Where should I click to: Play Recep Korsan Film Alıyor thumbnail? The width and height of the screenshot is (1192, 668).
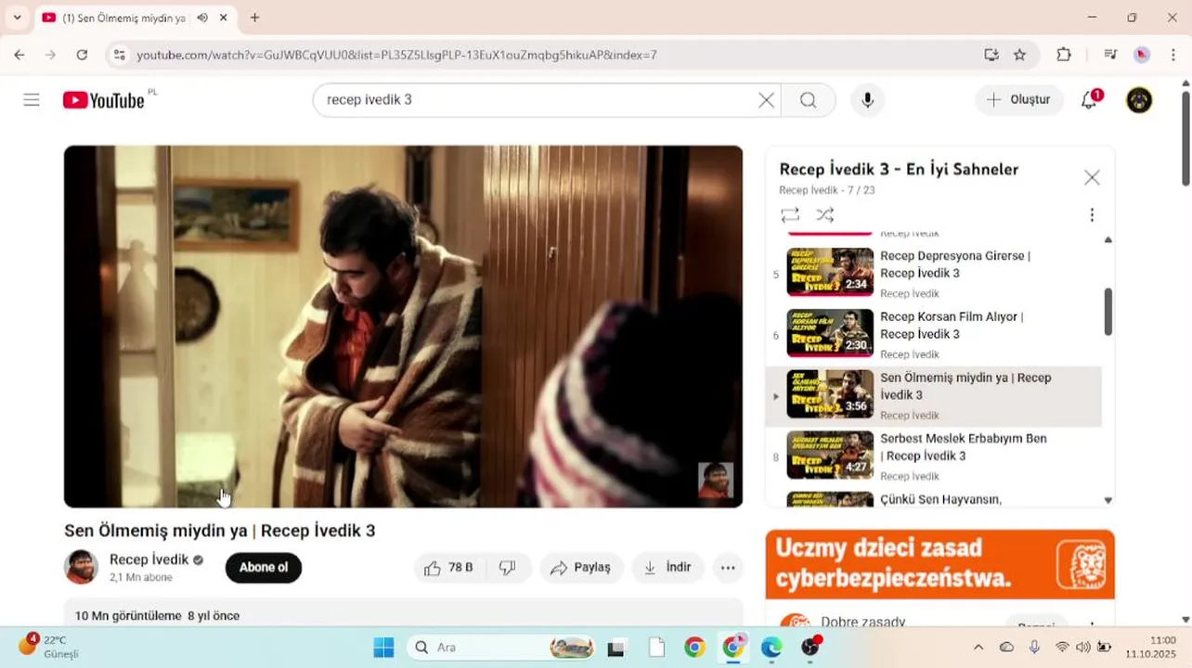click(x=830, y=333)
